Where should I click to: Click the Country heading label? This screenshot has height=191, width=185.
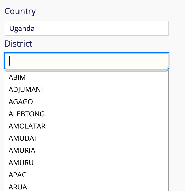pyautogui.click(x=20, y=11)
